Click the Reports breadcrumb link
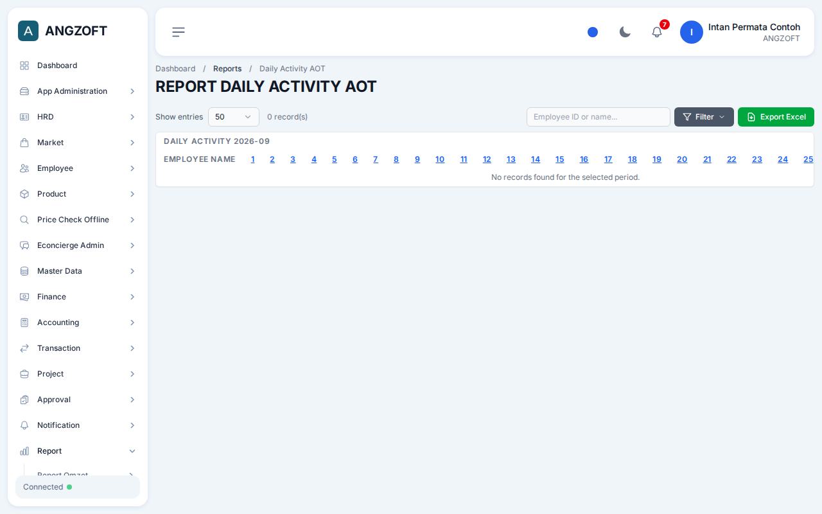Image resolution: width=822 pixels, height=514 pixels. click(227, 69)
